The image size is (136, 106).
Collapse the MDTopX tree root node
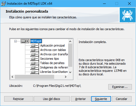coord(15,41)
